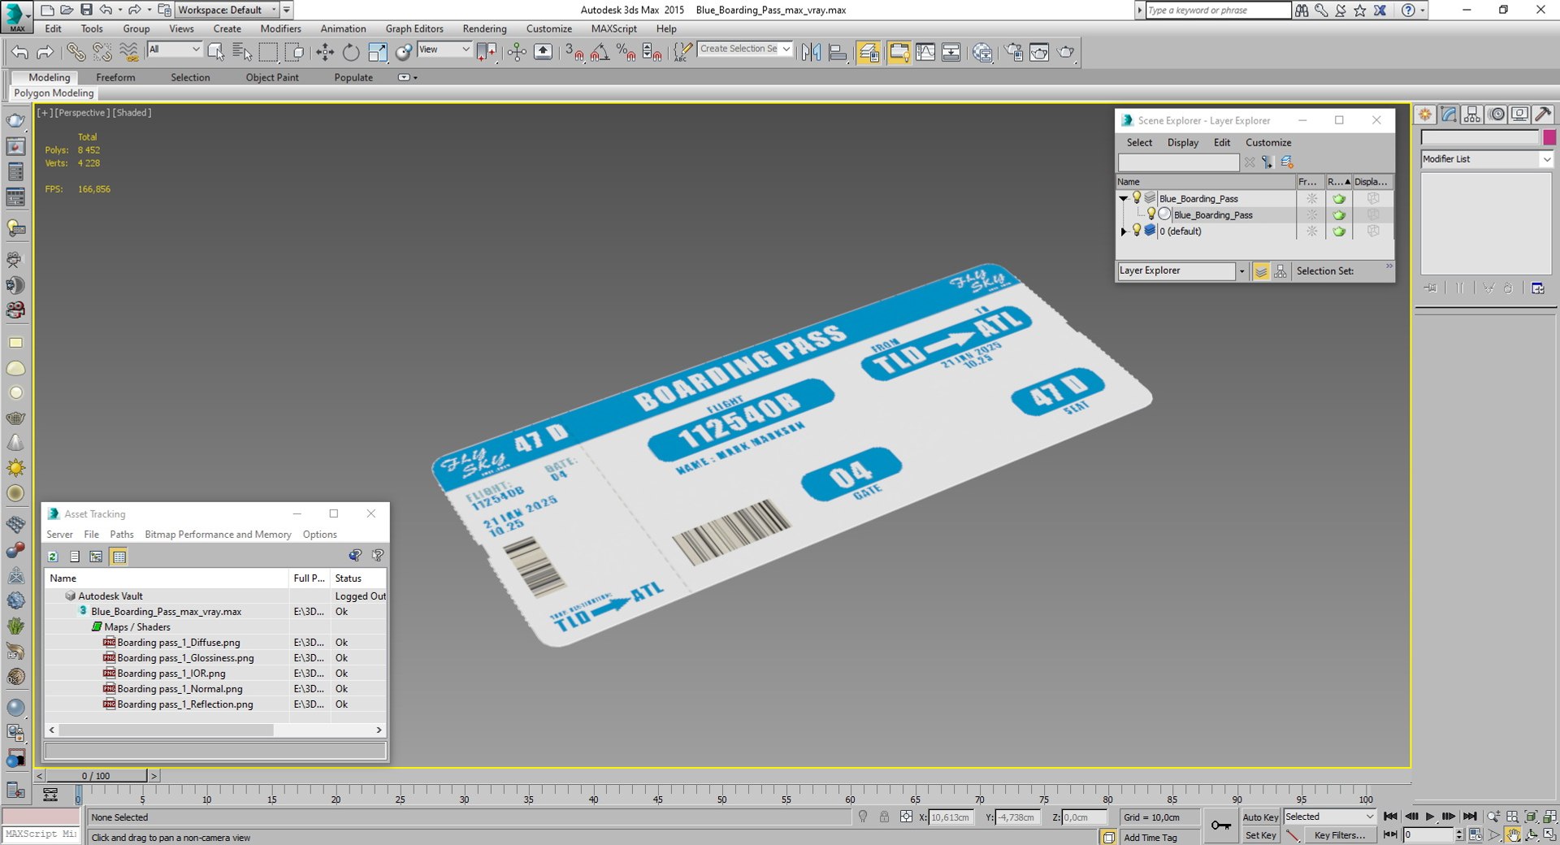Collapse the Blue_Boarding_Pass layer tree
Image resolution: width=1560 pixels, height=845 pixels.
pyautogui.click(x=1124, y=198)
